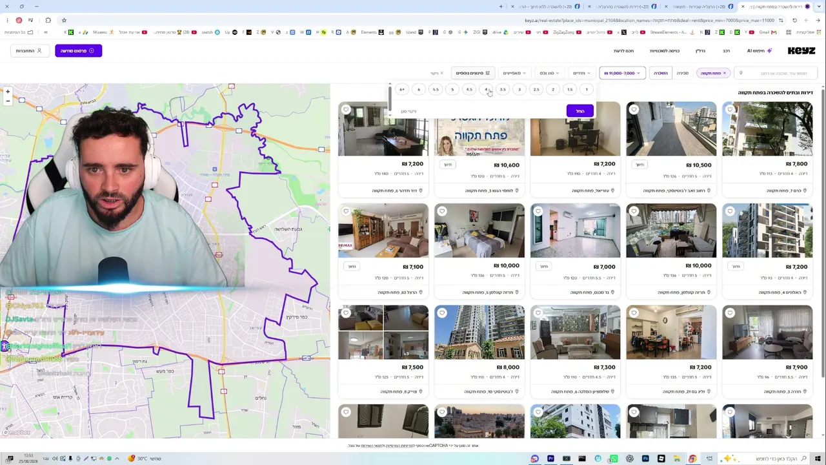Open WhatsApp from the taskbar
Image resolution: width=826 pixels, height=465 pixels.
[x=613, y=459]
